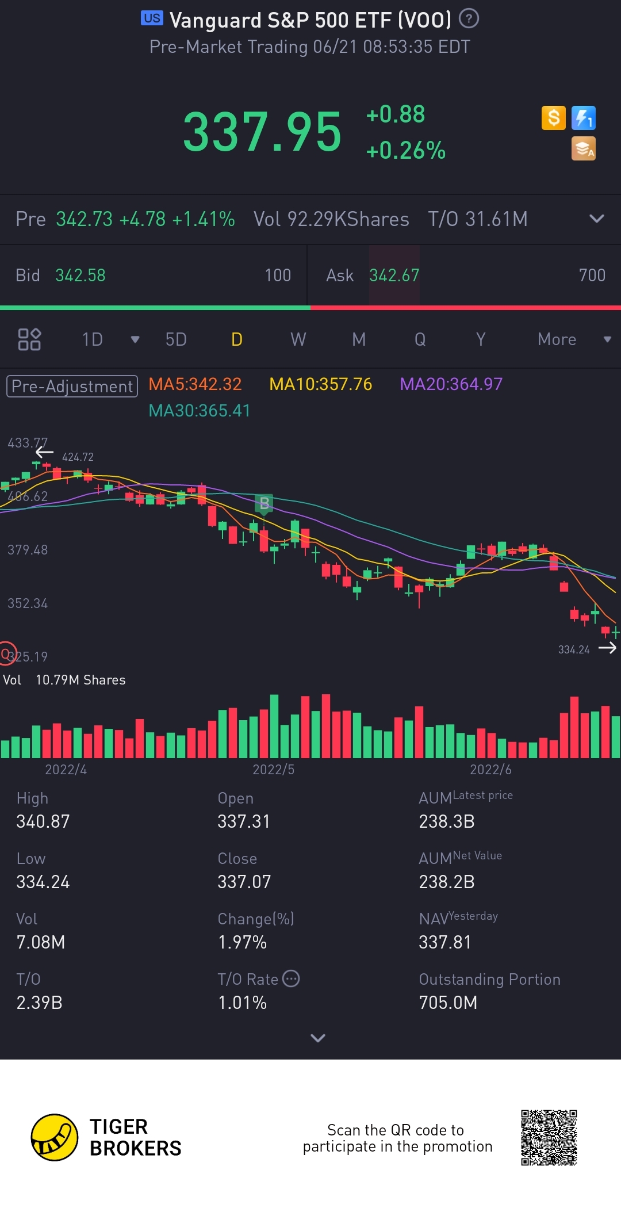The width and height of the screenshot is (621, 1216).
Task: Tap the NAV Yesterday value 337.81
Action: pos(445,942)
